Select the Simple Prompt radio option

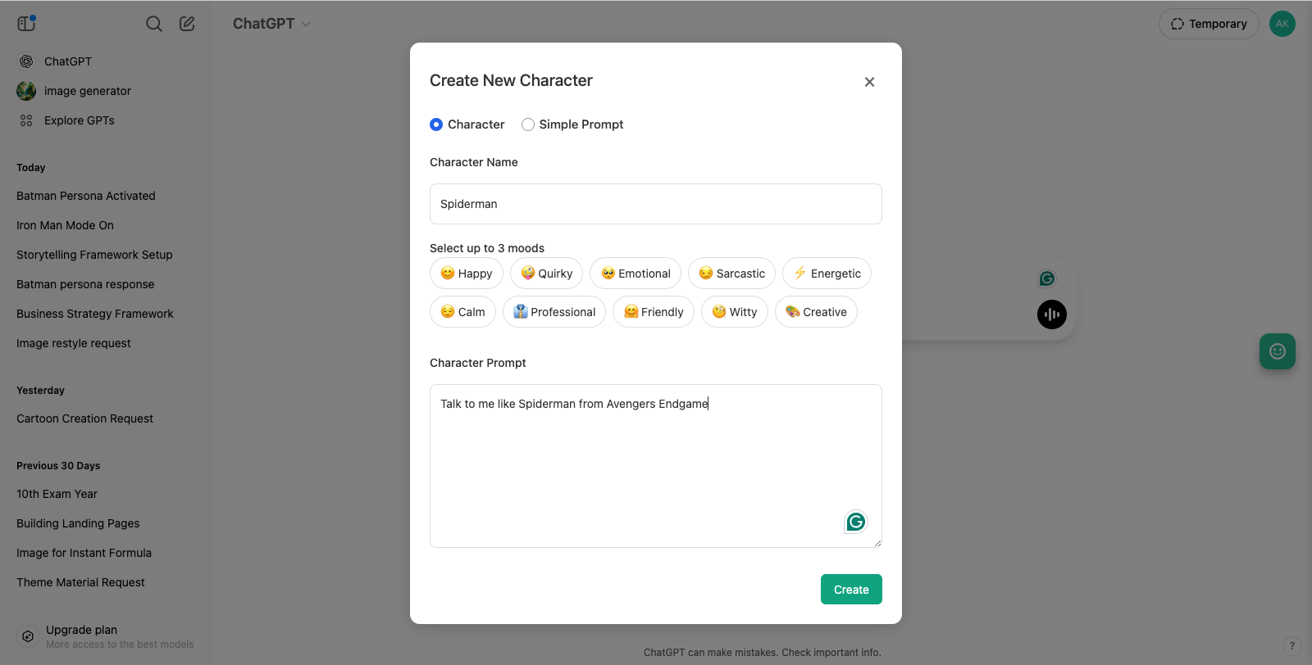coord(528,124)
